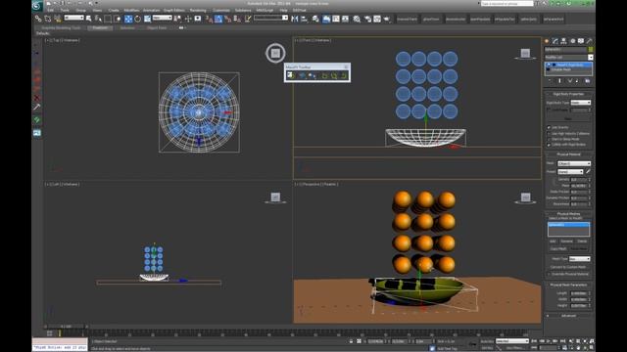Open the Hierarchy command panel tab
Screen dimensions: 627x352
564,41
